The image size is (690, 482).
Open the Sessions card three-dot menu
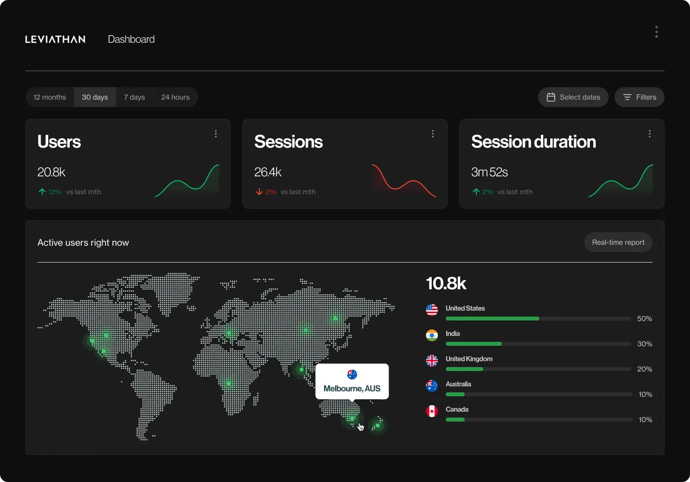point(433,134)
